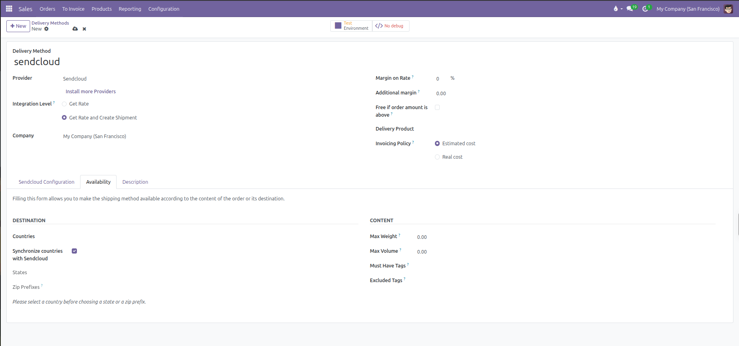Follow the Install more Providers link
This screenshot has height=346, width=739.
91,92
